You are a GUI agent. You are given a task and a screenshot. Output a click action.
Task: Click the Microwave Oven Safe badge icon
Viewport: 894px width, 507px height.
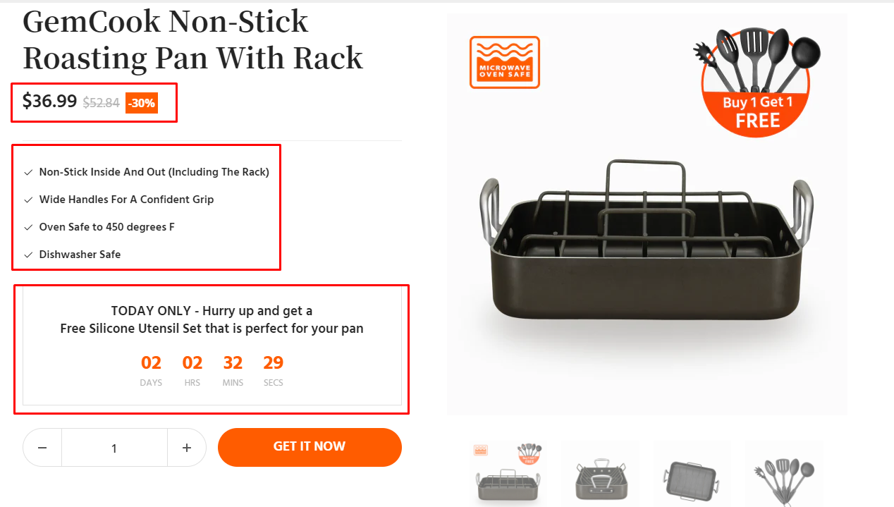(x=504, y=62)
